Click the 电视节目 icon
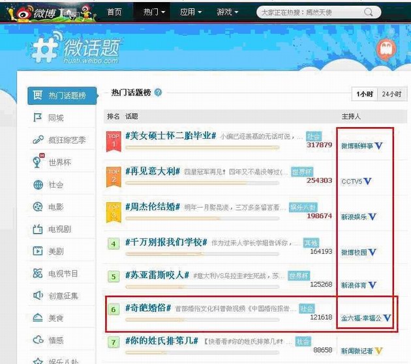 (x=37, y=273)
